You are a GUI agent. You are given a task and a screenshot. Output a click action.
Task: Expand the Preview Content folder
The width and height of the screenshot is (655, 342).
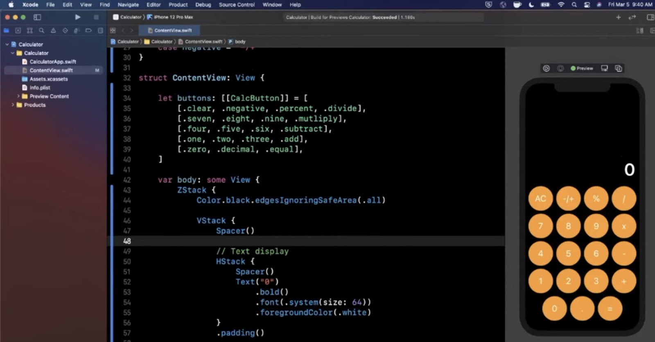pos(18,96)
